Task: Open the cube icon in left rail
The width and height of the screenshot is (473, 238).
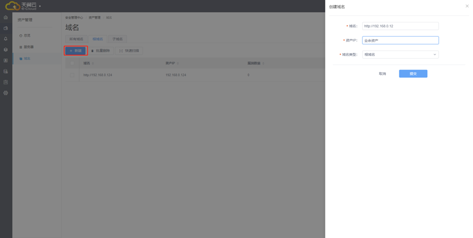Action: (6, 50)
